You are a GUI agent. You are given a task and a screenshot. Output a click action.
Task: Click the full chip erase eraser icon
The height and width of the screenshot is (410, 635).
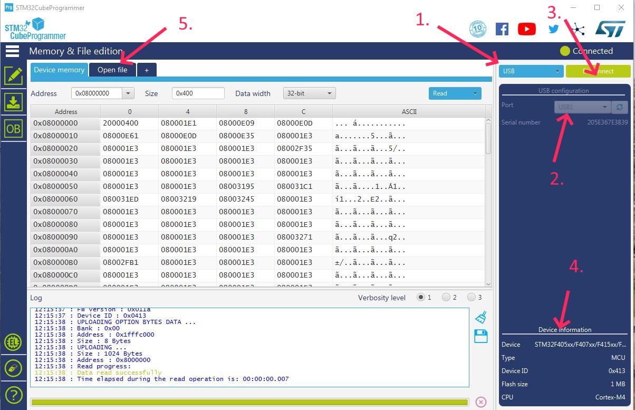click(x=13, y=368)
